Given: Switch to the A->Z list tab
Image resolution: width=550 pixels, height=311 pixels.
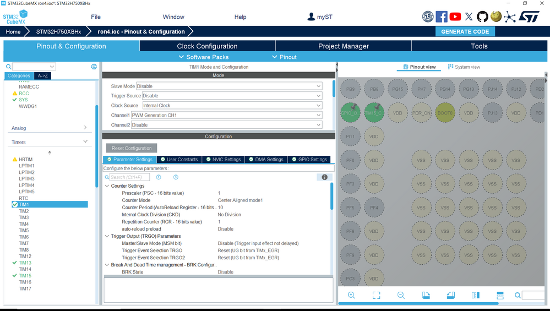Looking at the screenshot, I should tap(43, 75).
